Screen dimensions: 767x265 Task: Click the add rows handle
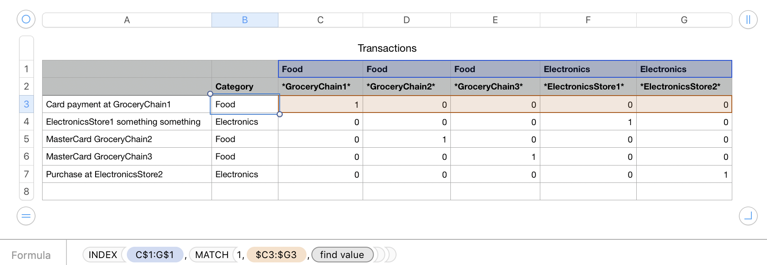point(26,216)
